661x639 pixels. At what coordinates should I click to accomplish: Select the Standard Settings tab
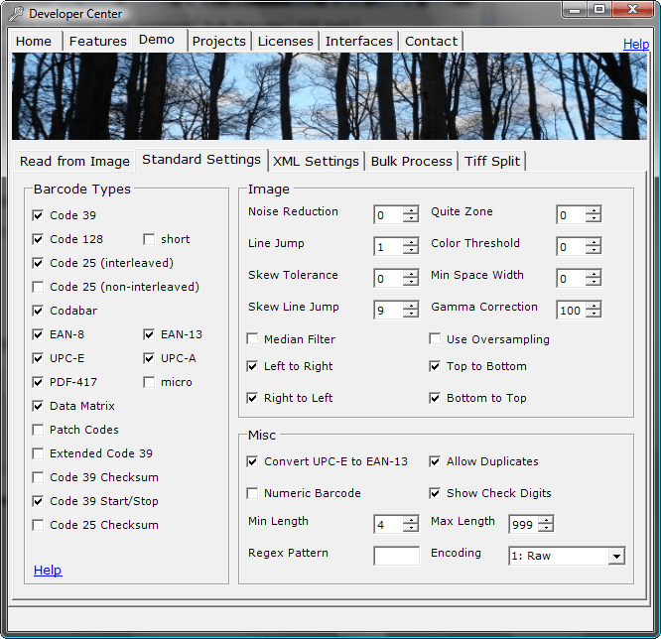coord(201,160)
